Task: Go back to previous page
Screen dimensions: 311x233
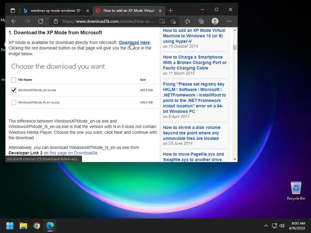Action: coord(14,21)
